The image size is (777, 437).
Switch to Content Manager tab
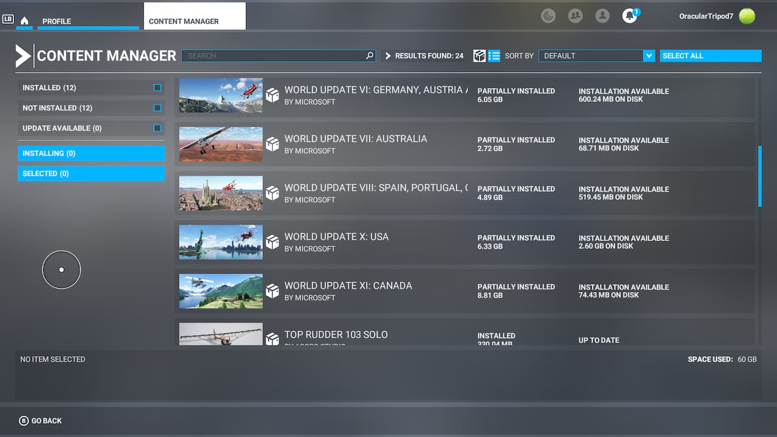pos(195,16)
